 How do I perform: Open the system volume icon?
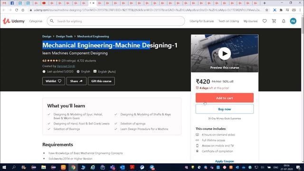[263, 167]
